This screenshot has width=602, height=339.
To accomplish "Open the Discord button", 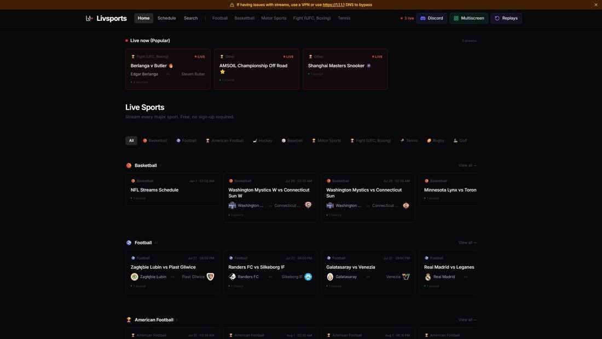I will (432, 18).
